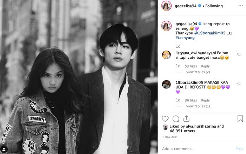Open gegeelisa94 profile picture in header
The image size is (246, 154).
(x=167, y=6)
